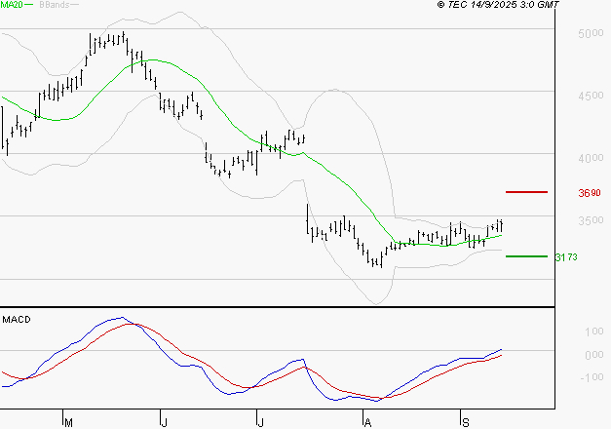Click the BBands legend label
The width and height of the screenshot is (611, 429).
click(x=55, y=5)
